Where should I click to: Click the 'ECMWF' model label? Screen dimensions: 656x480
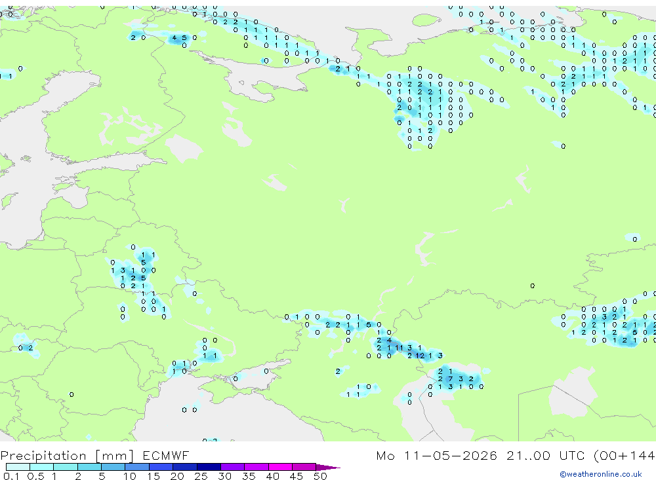click(x=166, y=455)
